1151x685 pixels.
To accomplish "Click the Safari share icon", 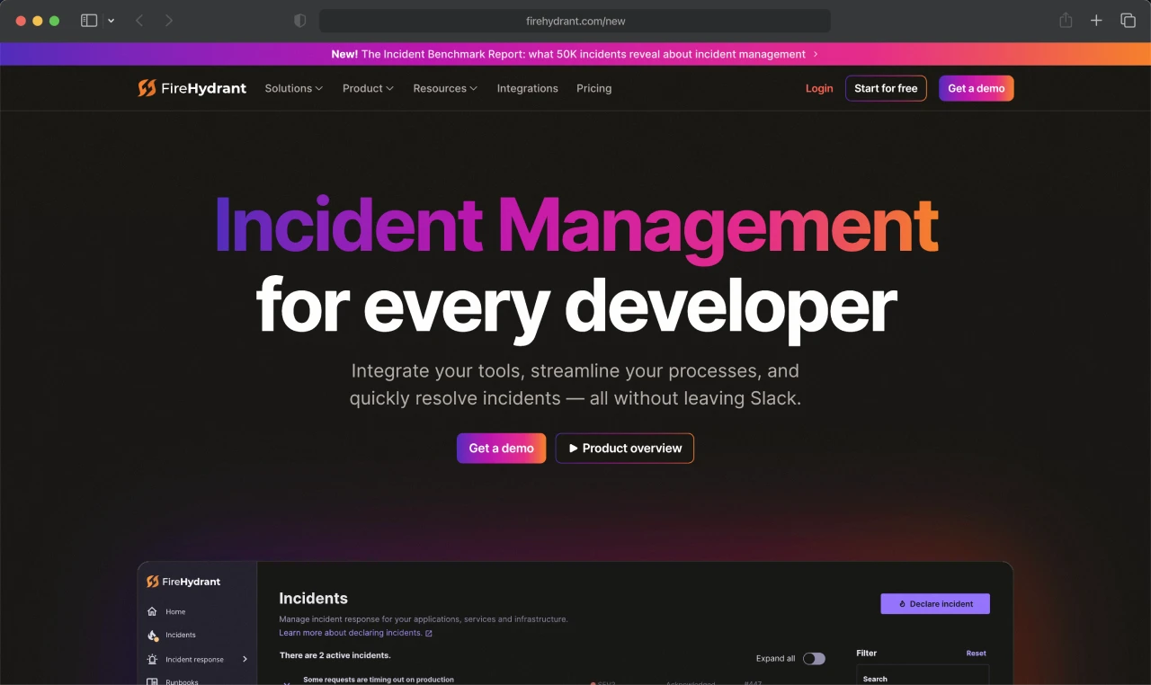I will pos(1066,20).
